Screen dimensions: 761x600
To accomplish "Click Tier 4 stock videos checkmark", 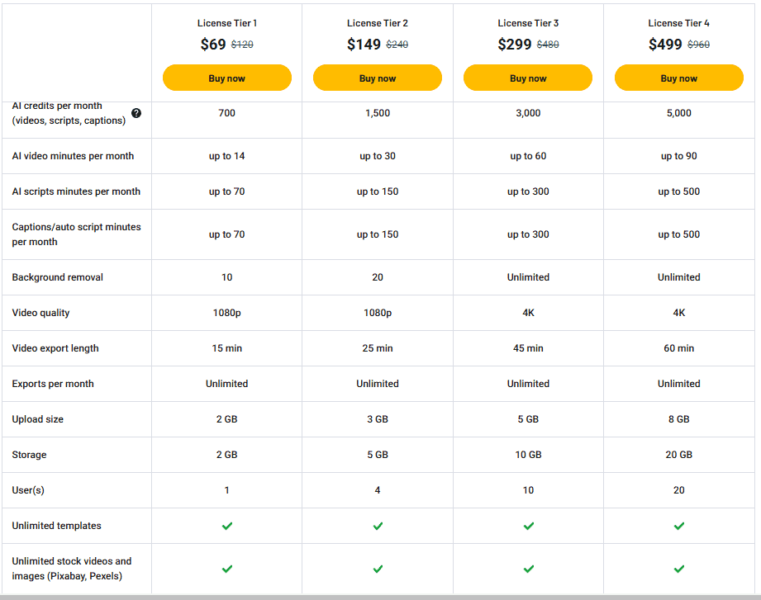I will pos(679,569).
